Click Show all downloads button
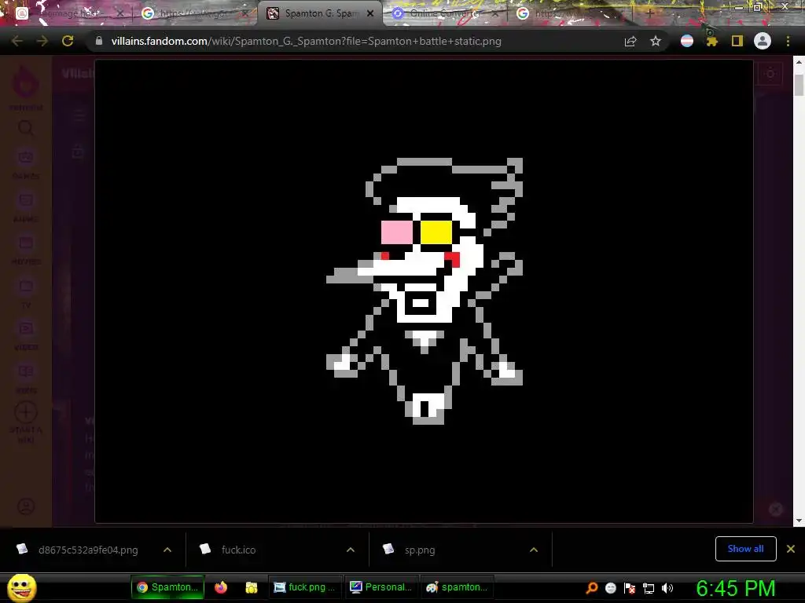Image resolution: width=805 pixels, height=603 pixels. tap(745, 549)
